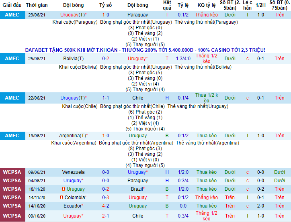
Task: Select the AMEC badge on the 19/06/21 match
Action: (x=12, y=136)
